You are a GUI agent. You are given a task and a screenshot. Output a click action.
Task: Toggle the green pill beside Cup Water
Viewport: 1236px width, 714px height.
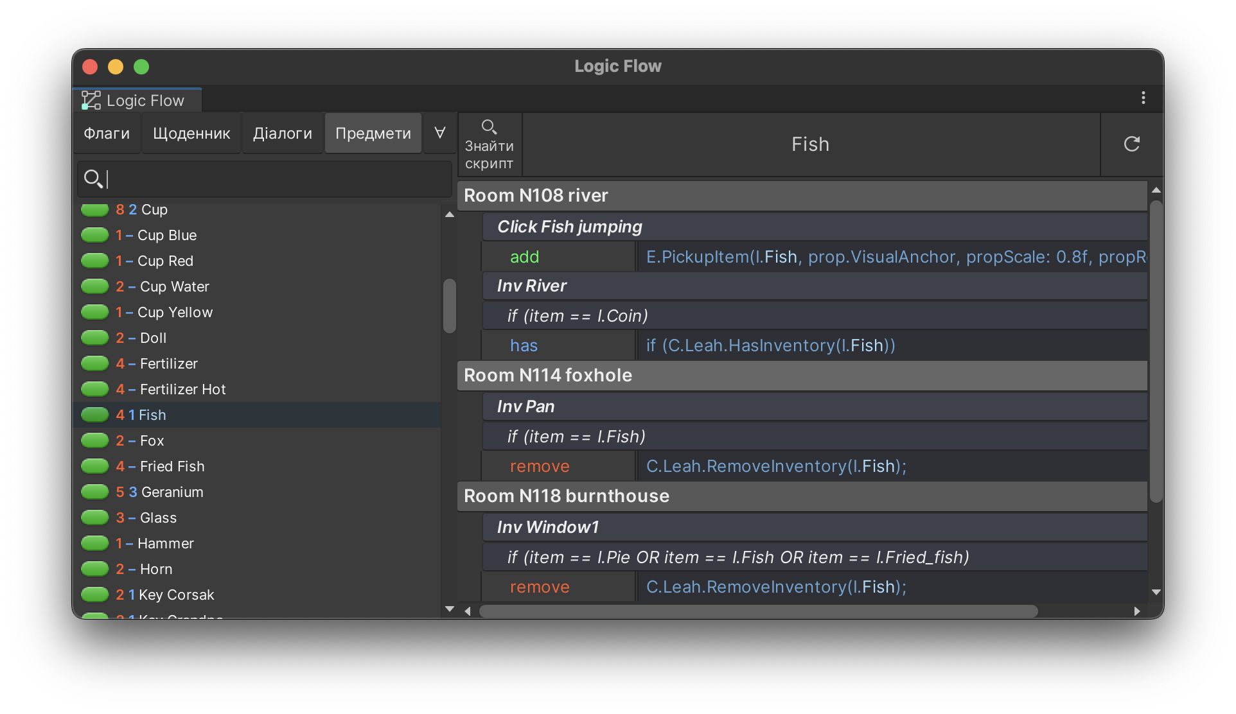(95, 286)
